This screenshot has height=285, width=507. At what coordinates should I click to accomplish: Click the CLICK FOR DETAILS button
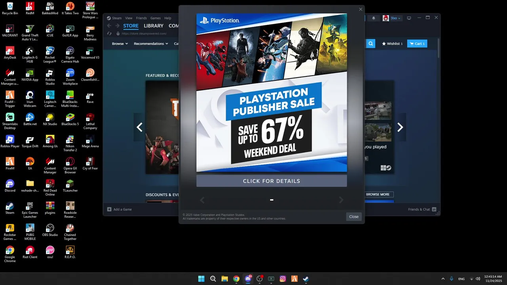click(272, 181)
